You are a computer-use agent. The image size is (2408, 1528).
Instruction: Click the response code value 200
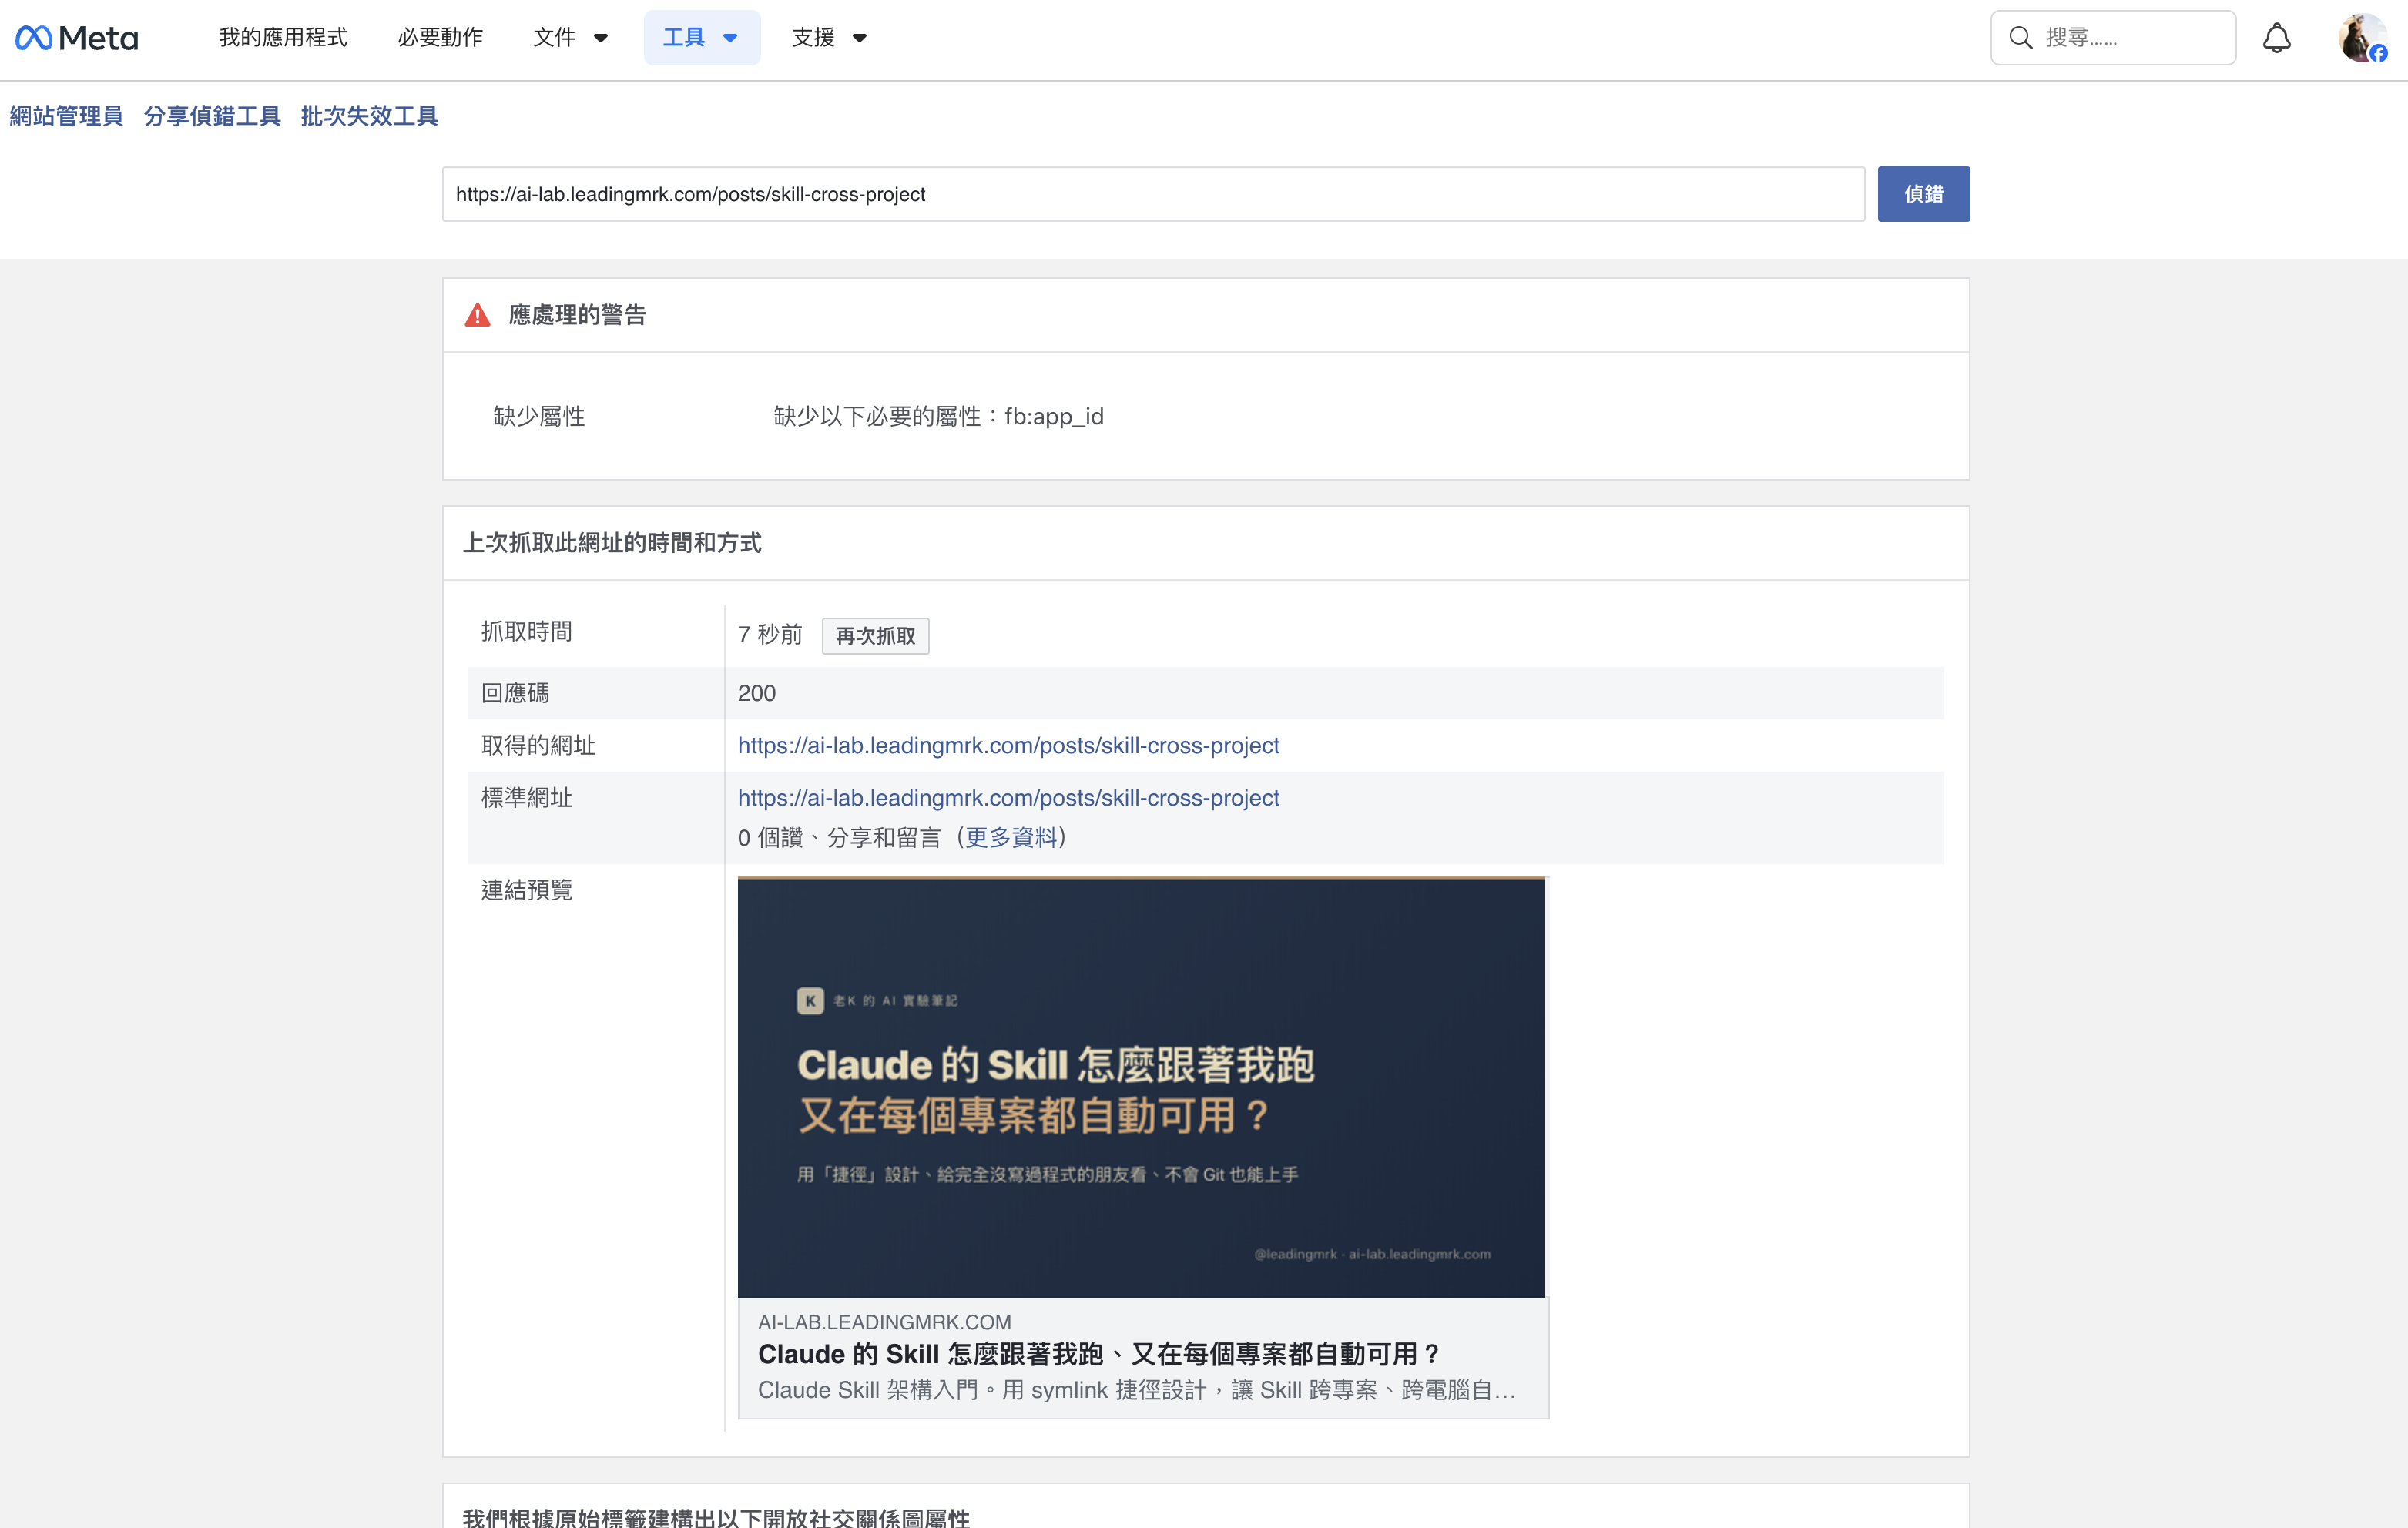coord(757,694)
